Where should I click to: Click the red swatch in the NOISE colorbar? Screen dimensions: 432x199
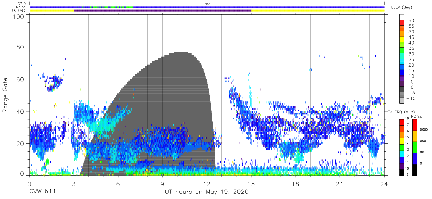[414, 125]
